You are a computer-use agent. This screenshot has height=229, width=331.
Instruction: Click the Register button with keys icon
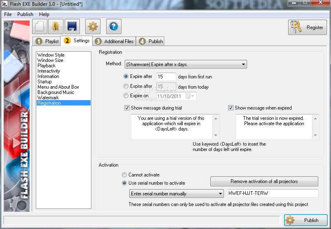(x=308, y=27)
